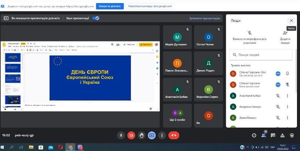Toggle the 'Звук презентації' switch
Image resolution: width=300 pixels, height=151 pixels.
click(x=96, y=18)
